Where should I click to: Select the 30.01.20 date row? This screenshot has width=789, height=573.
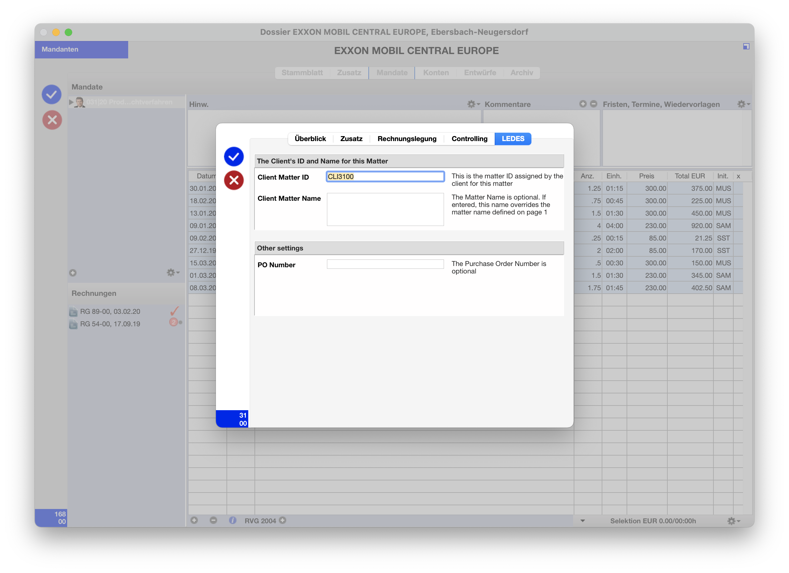pos(203,189)
